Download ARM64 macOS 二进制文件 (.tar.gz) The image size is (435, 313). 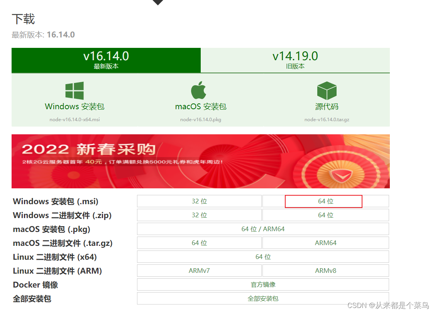325,243
